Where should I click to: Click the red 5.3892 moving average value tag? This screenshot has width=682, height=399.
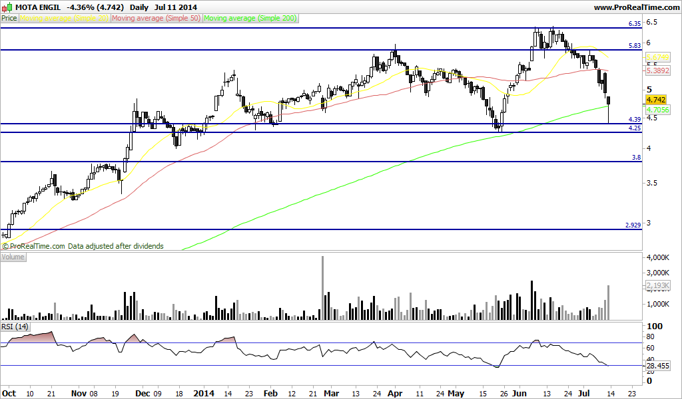point(657,70)
